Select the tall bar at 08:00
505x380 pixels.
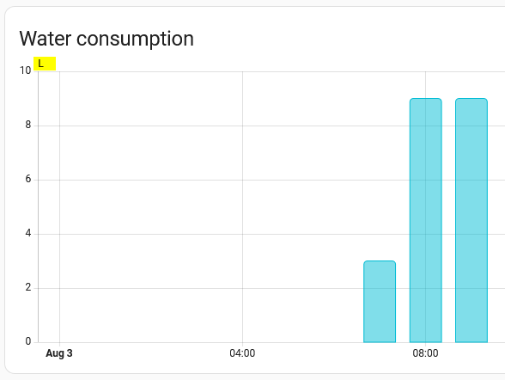click(426, 220)
